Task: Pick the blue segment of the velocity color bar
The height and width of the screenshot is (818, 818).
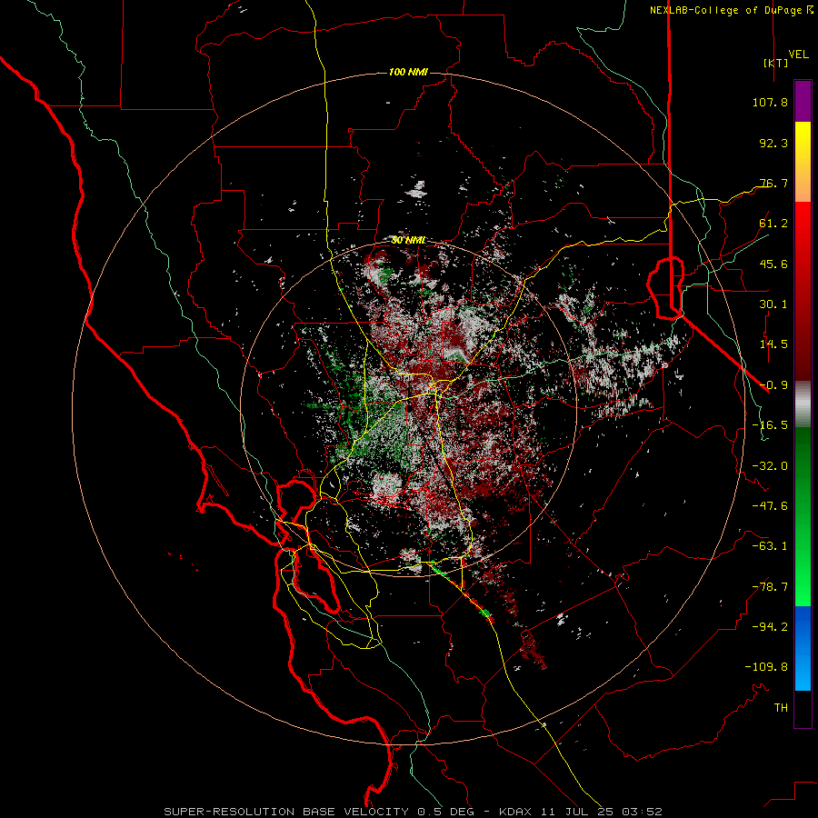Action: coord(803,648)
